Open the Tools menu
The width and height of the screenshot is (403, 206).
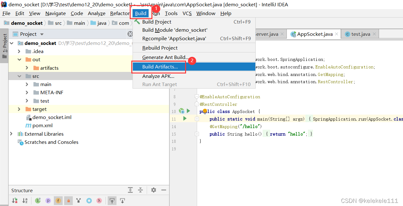pos(171,13)
